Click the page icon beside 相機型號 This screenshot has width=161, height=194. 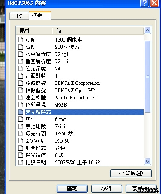[20, 90]
